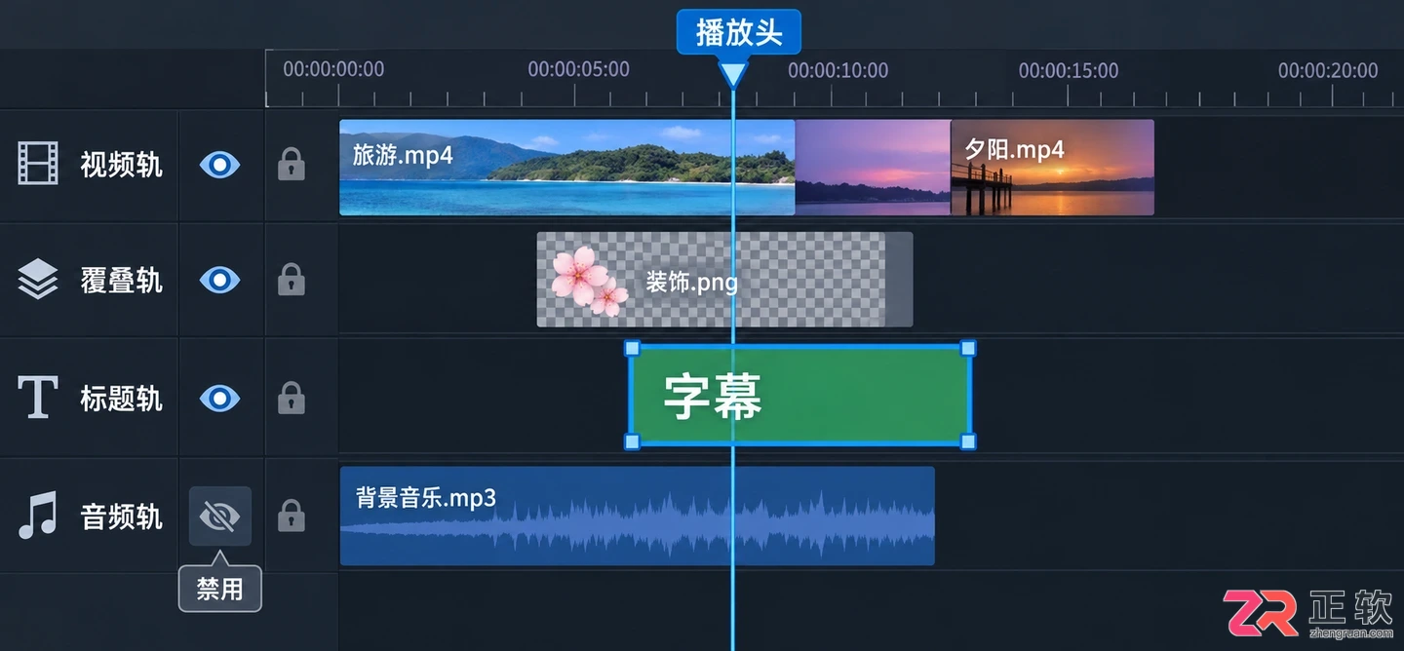
Task: Click the title track T icon
Action: pyautogui.click(x=38, y=398)
